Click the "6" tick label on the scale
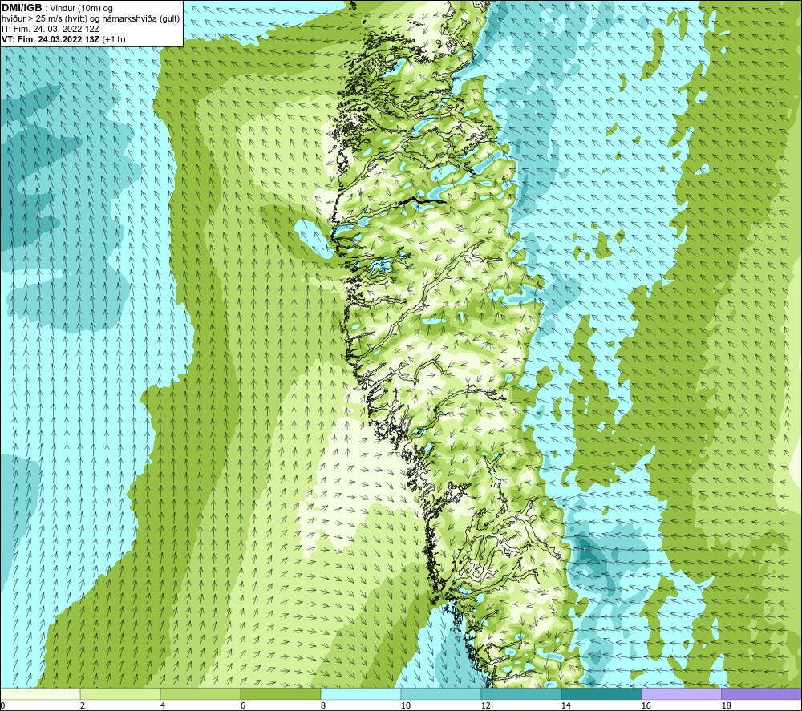Image resolution: width=802 pixels, height=711 pixels. tap(243, 706)
